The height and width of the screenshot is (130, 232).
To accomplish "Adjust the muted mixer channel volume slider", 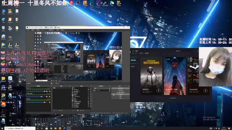I will [36, 103].
